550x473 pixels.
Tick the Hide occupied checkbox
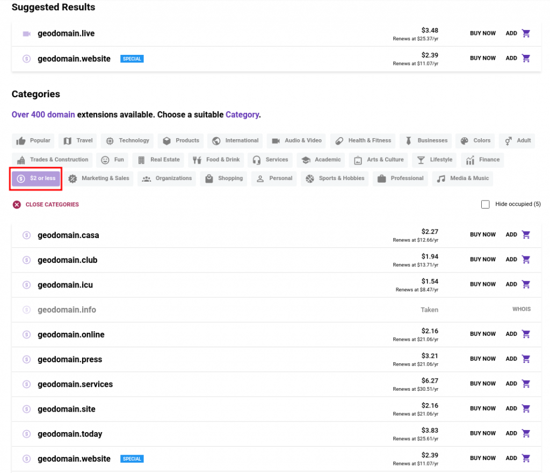click(x=485, y=204)
